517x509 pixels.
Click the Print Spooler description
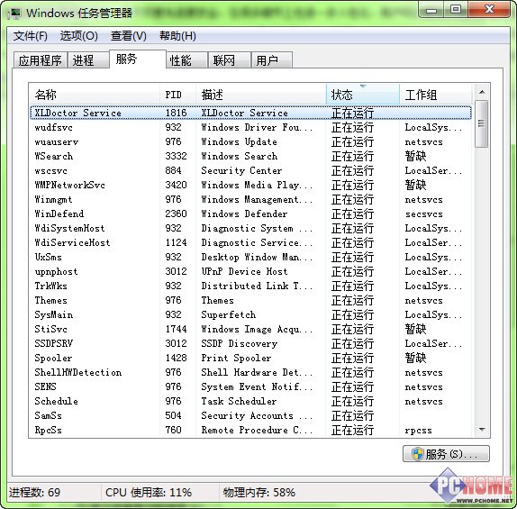click(x=236, y=358)
